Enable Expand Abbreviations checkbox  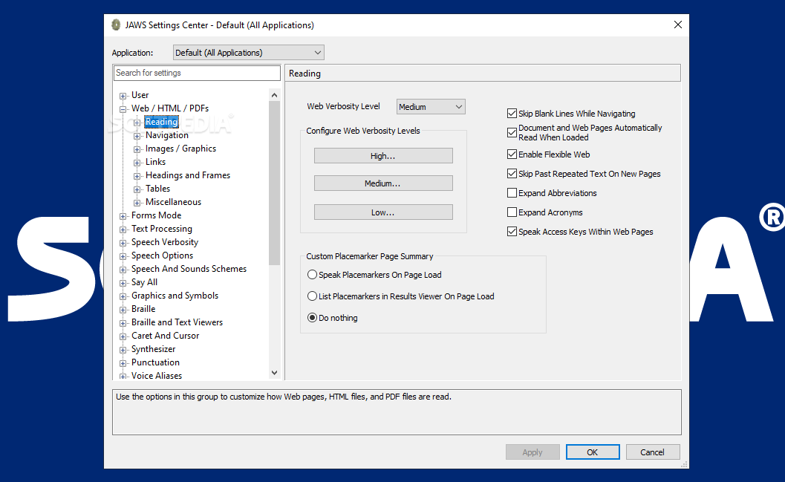point(512,192)
